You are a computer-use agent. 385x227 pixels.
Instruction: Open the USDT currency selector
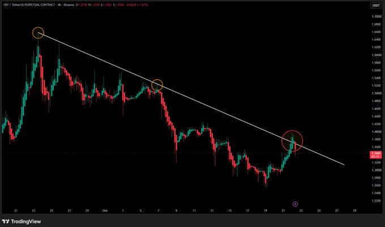[x=376, y=5]
